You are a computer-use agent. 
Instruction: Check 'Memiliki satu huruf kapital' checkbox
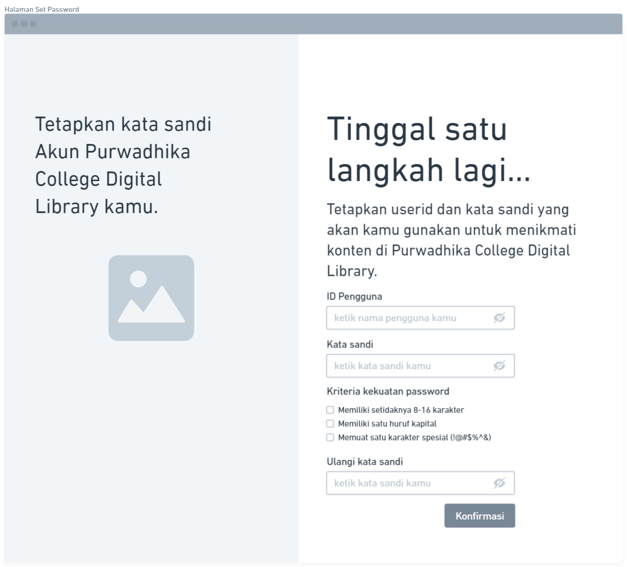tap(330, 424)
